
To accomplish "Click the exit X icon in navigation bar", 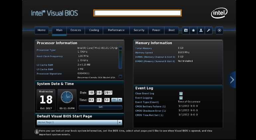I will coord(219,30).
